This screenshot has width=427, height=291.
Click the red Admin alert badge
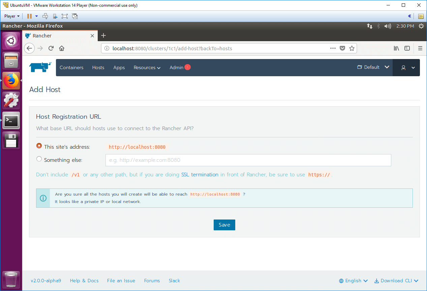pos(188,67)
